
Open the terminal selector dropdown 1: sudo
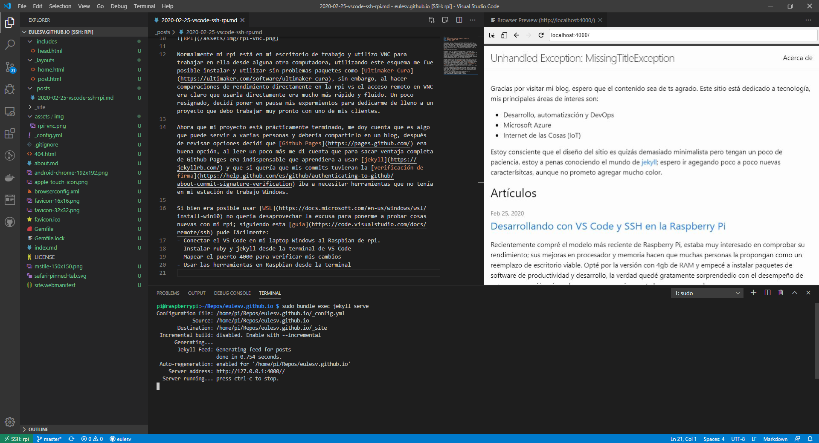coord(707,293)
